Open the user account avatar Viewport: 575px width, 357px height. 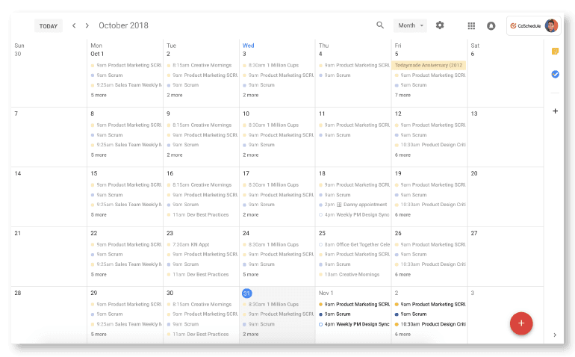[551, 25]
